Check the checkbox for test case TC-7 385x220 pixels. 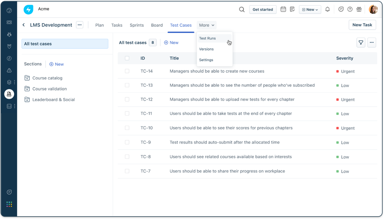point(126,171)
